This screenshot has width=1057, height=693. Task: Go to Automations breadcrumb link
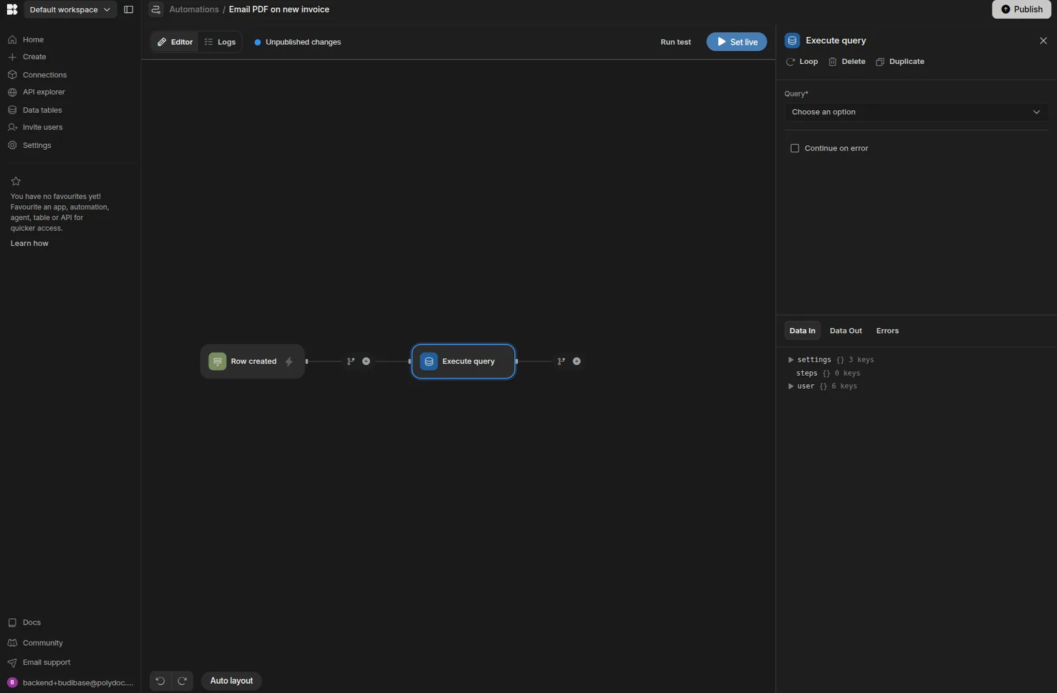tap(194, 9)
